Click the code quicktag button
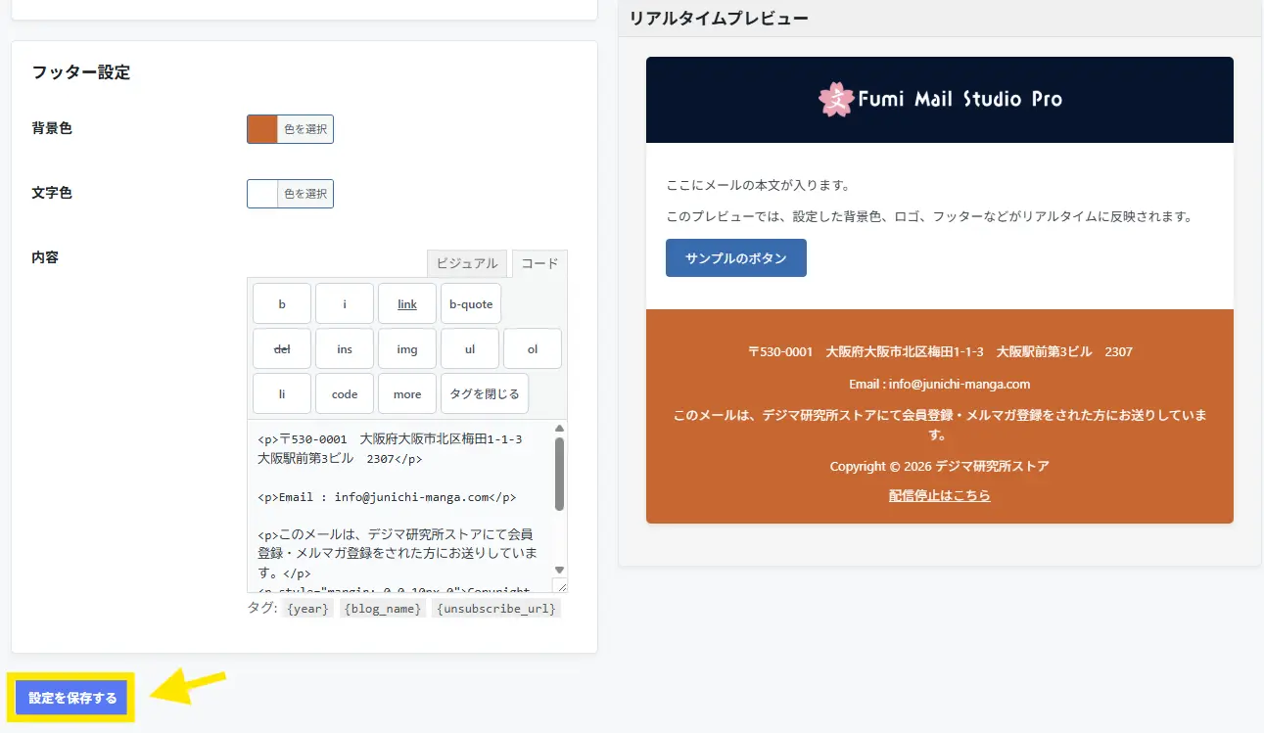 tap(345, 394)
